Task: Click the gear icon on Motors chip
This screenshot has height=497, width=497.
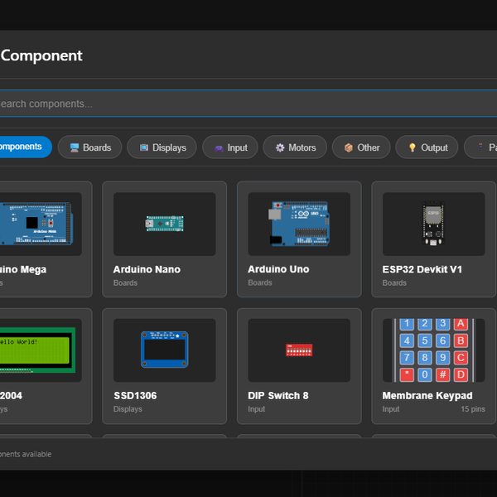Action: 280,147
